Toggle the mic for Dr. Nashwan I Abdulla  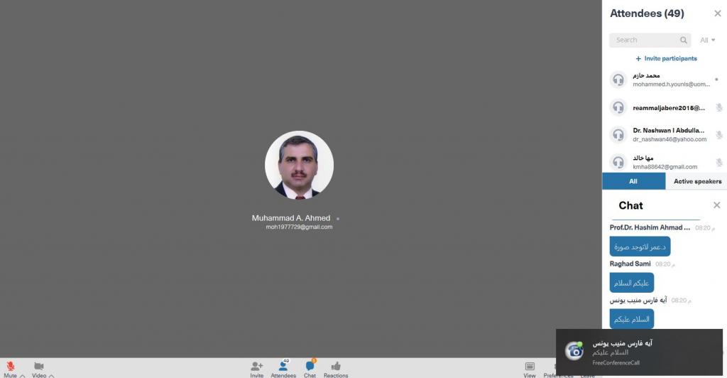718,135
